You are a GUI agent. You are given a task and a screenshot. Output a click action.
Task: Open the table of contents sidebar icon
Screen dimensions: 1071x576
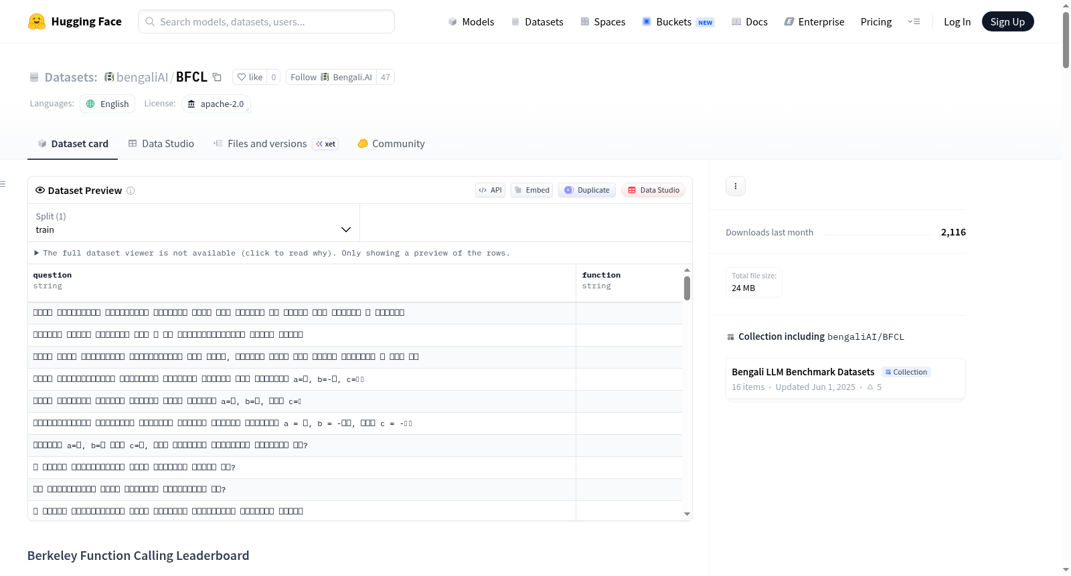3,184
